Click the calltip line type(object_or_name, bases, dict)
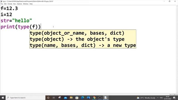The height and width of the screenshot is (100, 178). coord(77,33)
